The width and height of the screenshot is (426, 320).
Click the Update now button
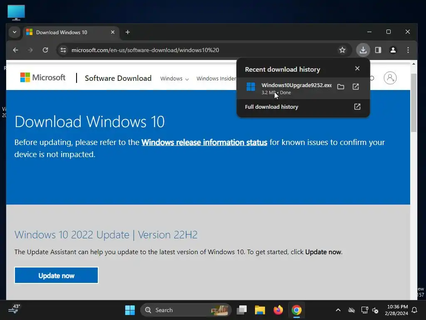click(56, 275)
